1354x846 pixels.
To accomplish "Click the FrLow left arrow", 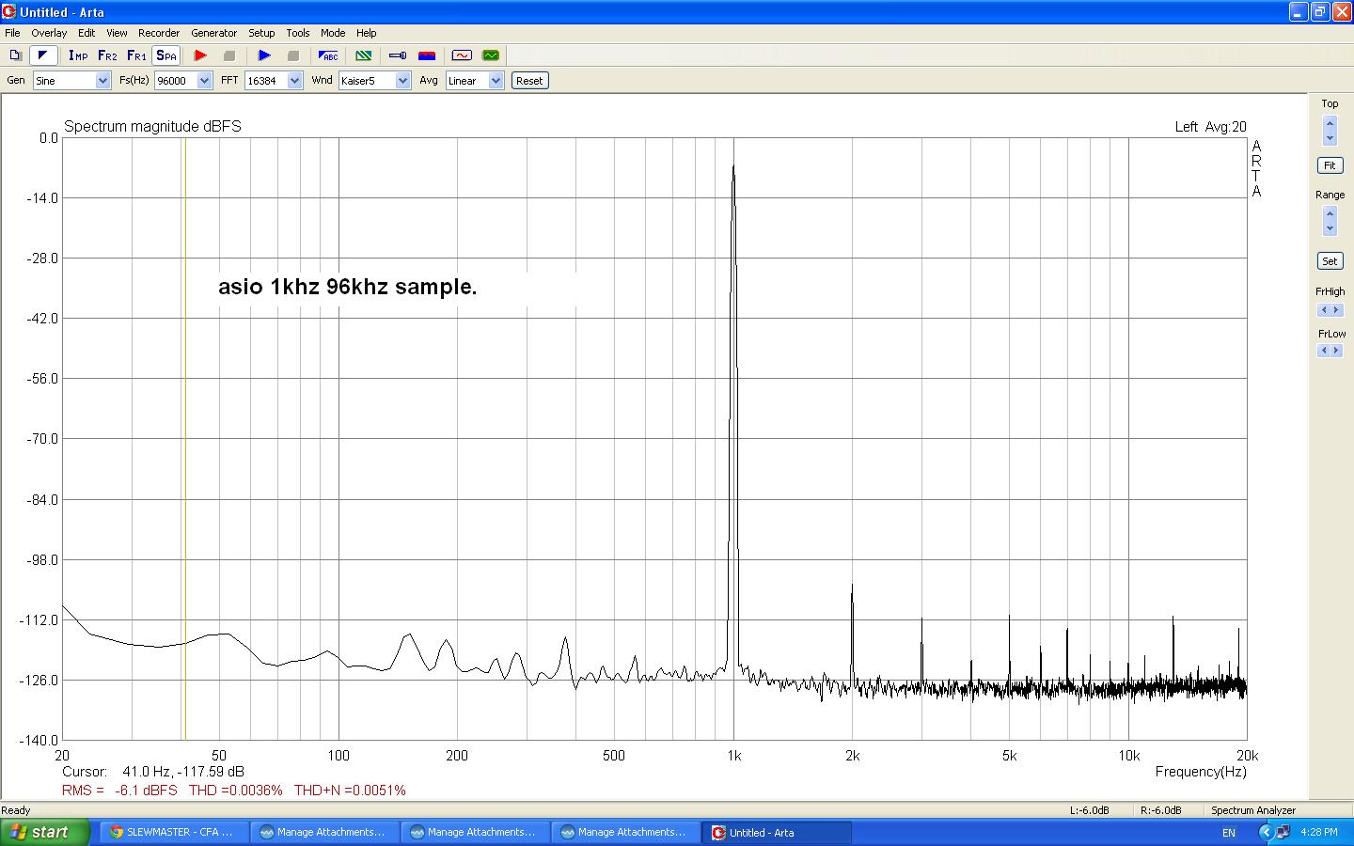I will tap(1324, 351).
